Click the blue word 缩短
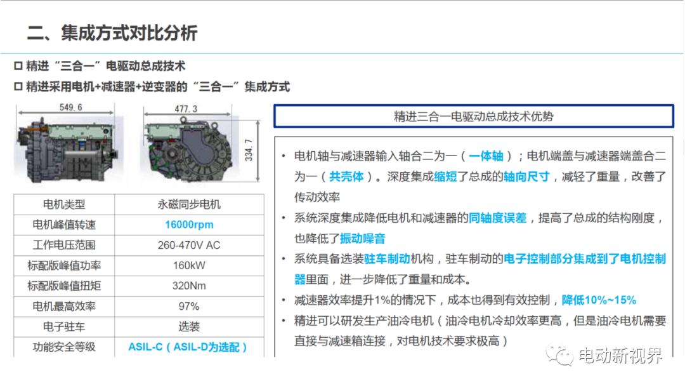The image size is (685, 386). tap(445, 176)
